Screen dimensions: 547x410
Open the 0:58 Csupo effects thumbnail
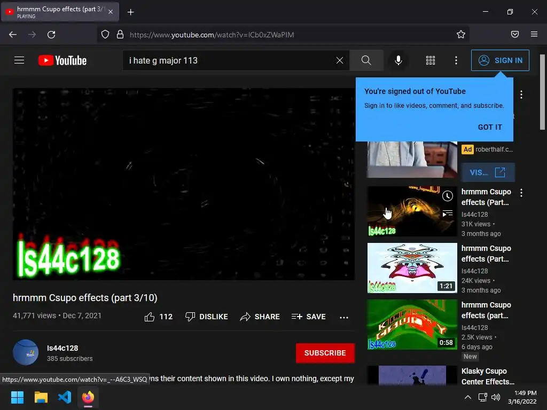click(412, 325)
